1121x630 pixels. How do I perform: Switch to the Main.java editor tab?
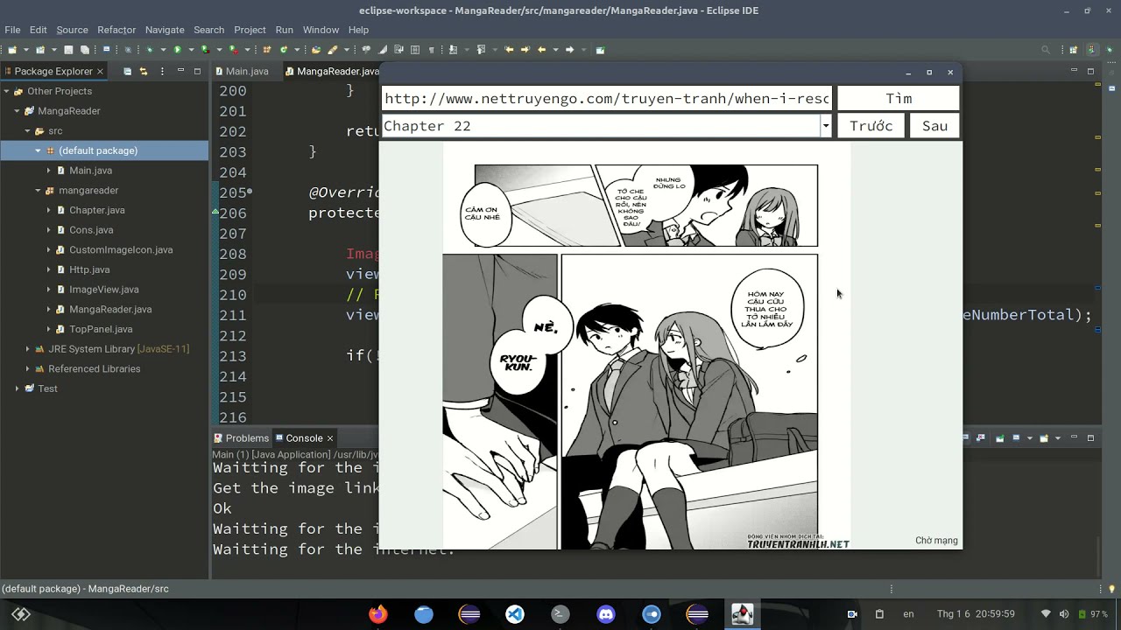pos(246,71)
